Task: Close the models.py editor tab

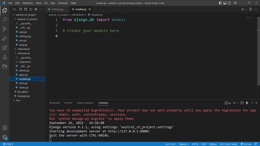Action: click(89, 9)
